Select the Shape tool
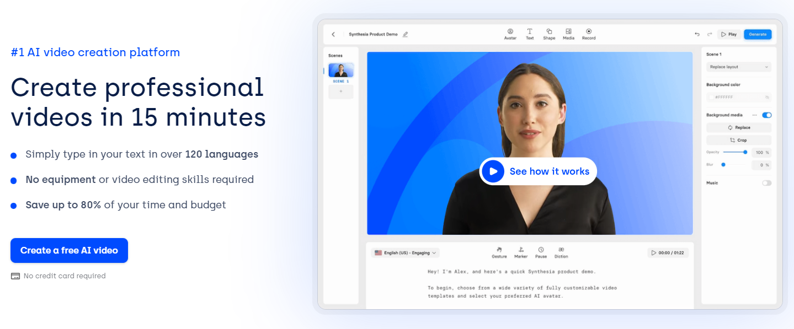This screenshot has width=794, height=329. (549, 34)
